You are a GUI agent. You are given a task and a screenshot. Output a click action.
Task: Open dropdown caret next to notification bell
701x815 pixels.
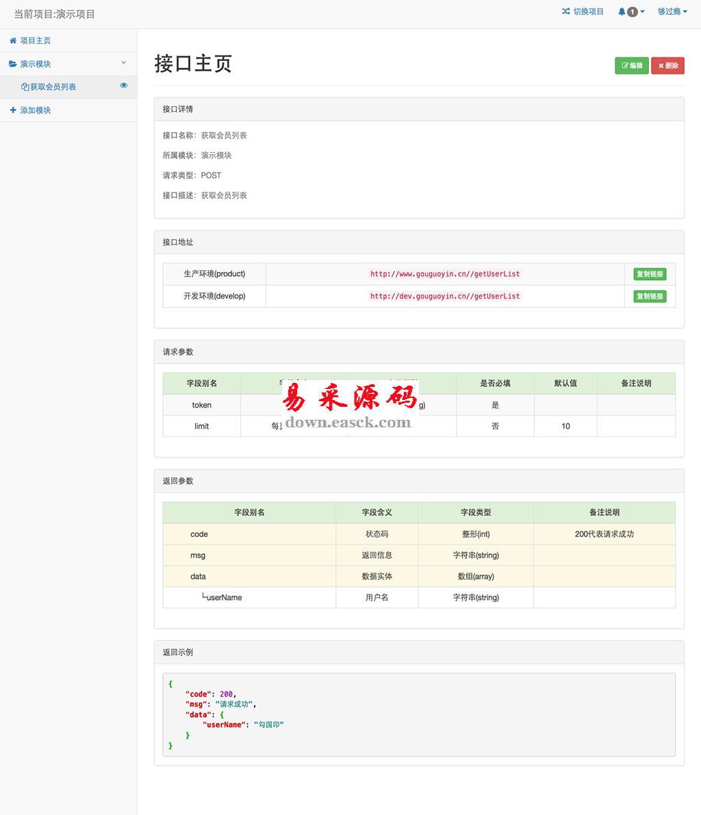(642, 12)
